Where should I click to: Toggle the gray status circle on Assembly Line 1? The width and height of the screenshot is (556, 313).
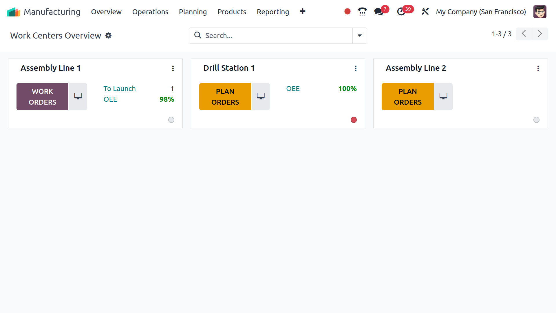[171, 120]
